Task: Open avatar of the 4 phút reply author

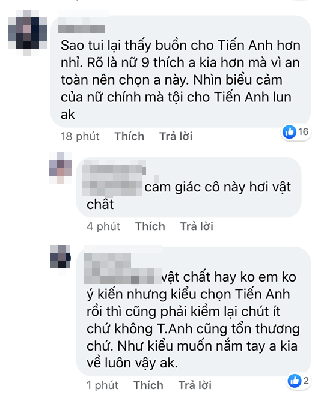Action: [61, 167]
